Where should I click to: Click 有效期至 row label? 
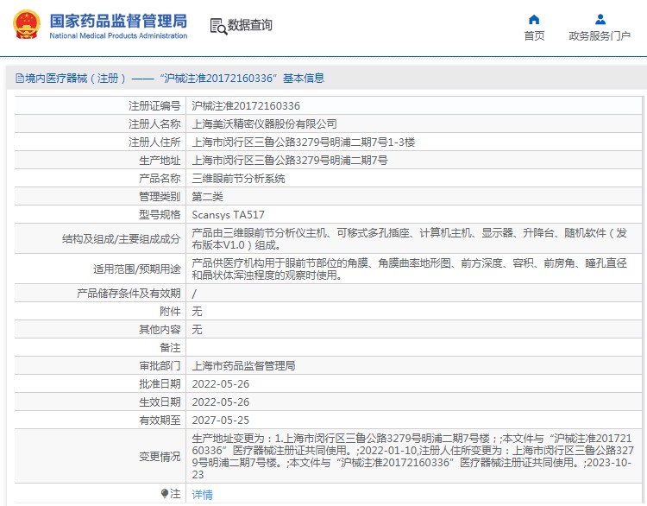click(x=160, y=421)
